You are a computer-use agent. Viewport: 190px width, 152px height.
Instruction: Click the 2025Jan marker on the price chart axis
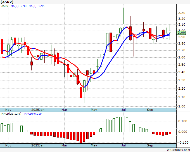[x=38, y=110]
